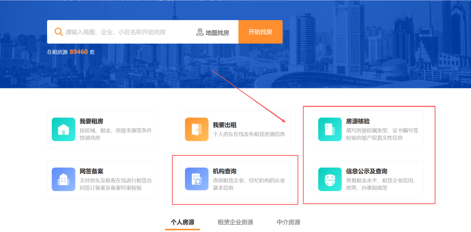Click the 信息公示及查询 shield icon

(330, 179)
